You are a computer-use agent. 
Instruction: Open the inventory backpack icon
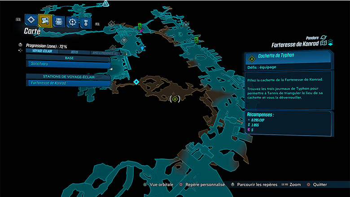58,21
